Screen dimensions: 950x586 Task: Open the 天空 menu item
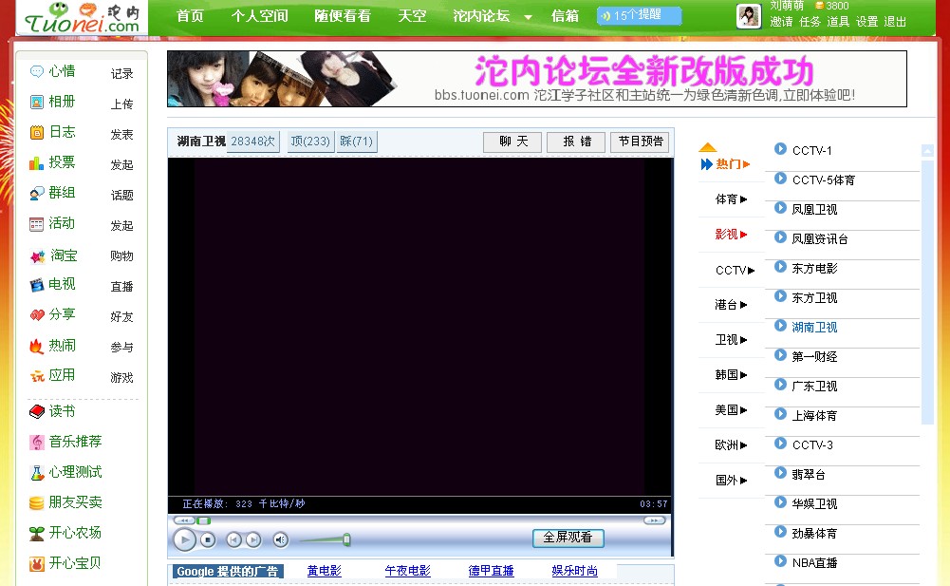pos(412,16)
